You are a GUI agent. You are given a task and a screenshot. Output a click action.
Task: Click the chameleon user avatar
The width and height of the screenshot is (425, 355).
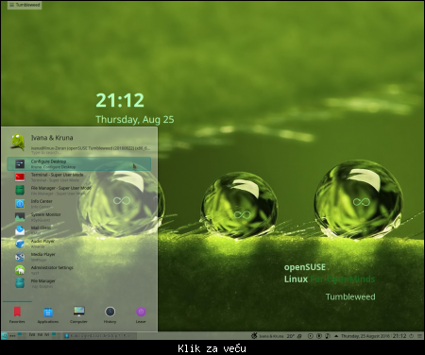tap(18, 142)
